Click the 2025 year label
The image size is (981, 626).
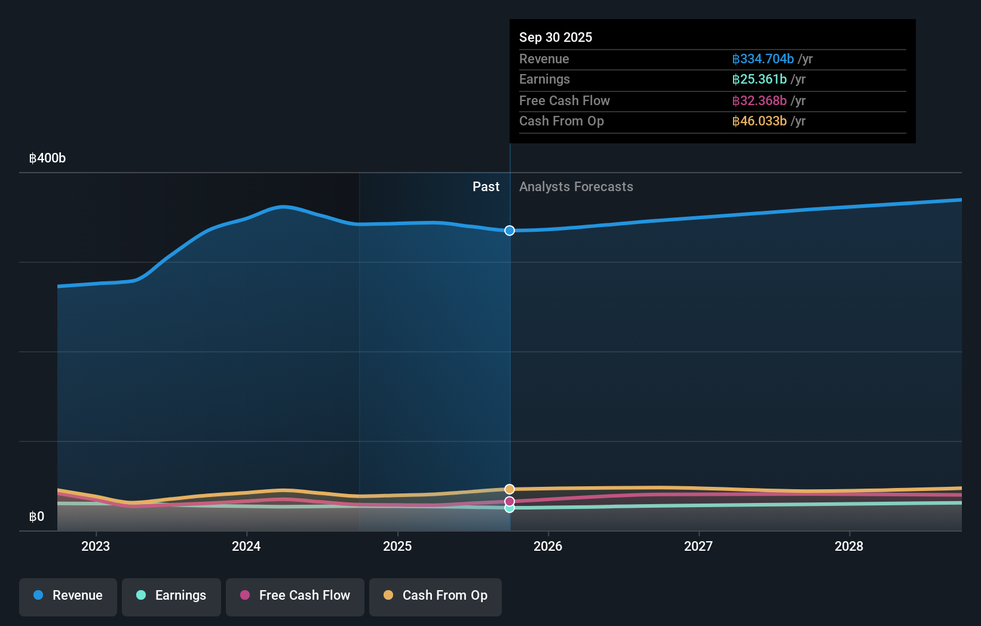pyautogui.click(x=397, y=546)
